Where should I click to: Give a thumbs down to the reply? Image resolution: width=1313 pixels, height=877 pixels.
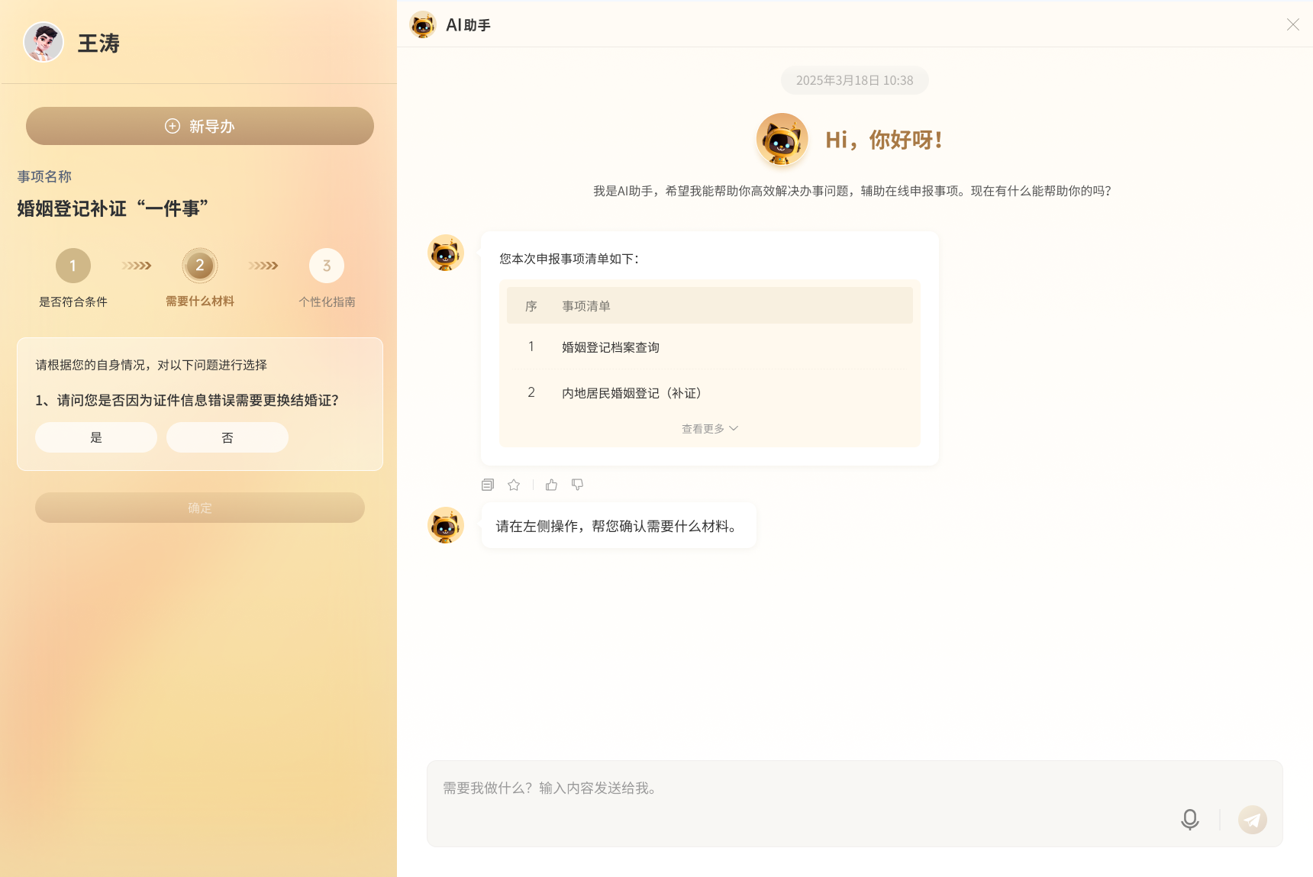(577, 485)
